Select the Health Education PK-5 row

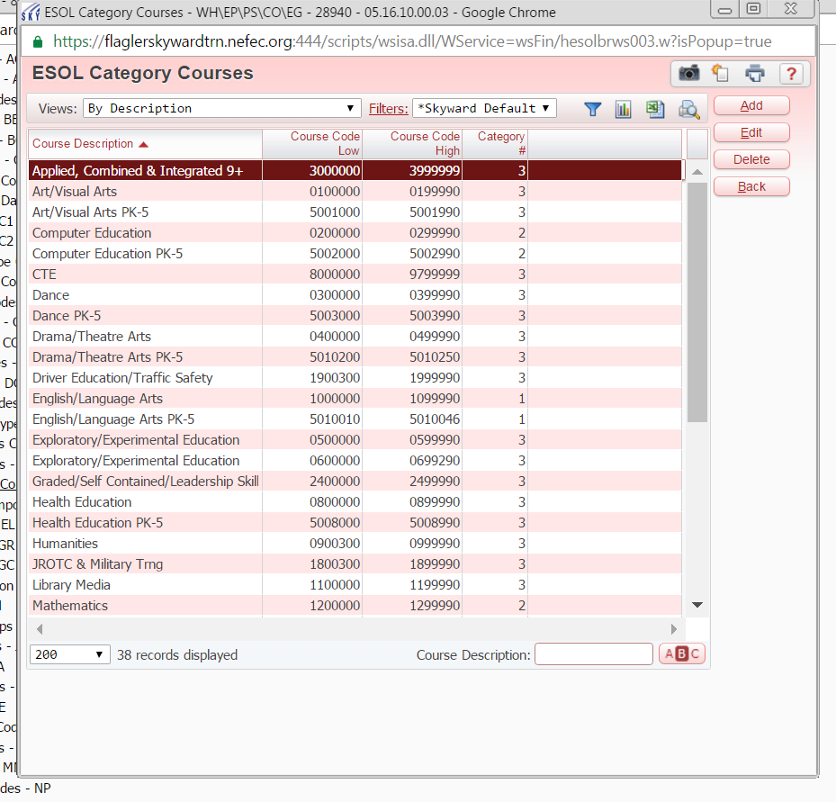pos(355,523)
